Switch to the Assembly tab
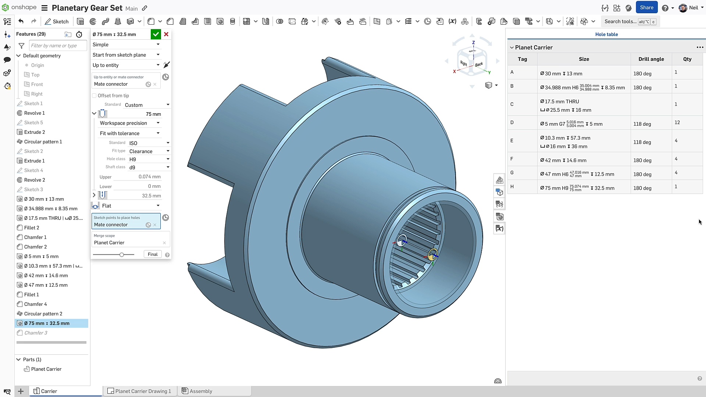The image size is (706, 397). tap(201, 391)
